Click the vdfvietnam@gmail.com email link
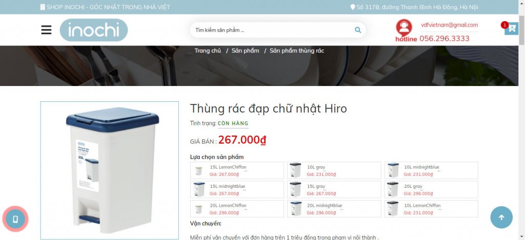Screen dimensions: 525x240 click(x=449, y=25)
